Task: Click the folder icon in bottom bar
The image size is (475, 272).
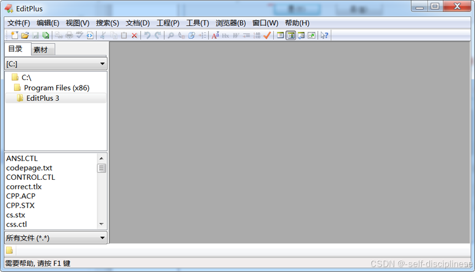Action: (x=9, y=250)
